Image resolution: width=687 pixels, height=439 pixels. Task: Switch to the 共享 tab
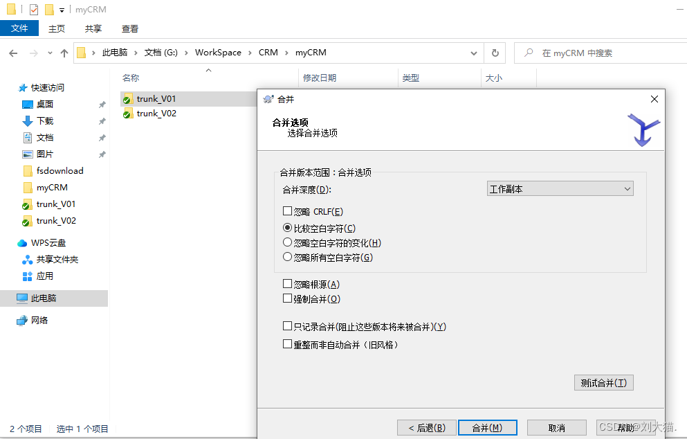93,28
